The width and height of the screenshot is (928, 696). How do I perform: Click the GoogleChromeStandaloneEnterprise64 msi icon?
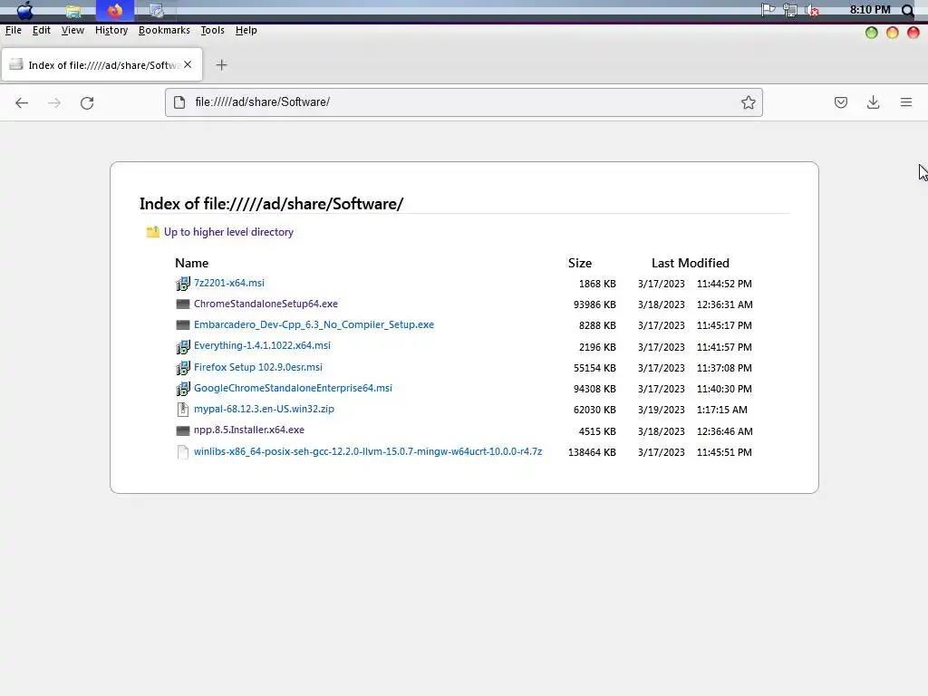[183, 389]
